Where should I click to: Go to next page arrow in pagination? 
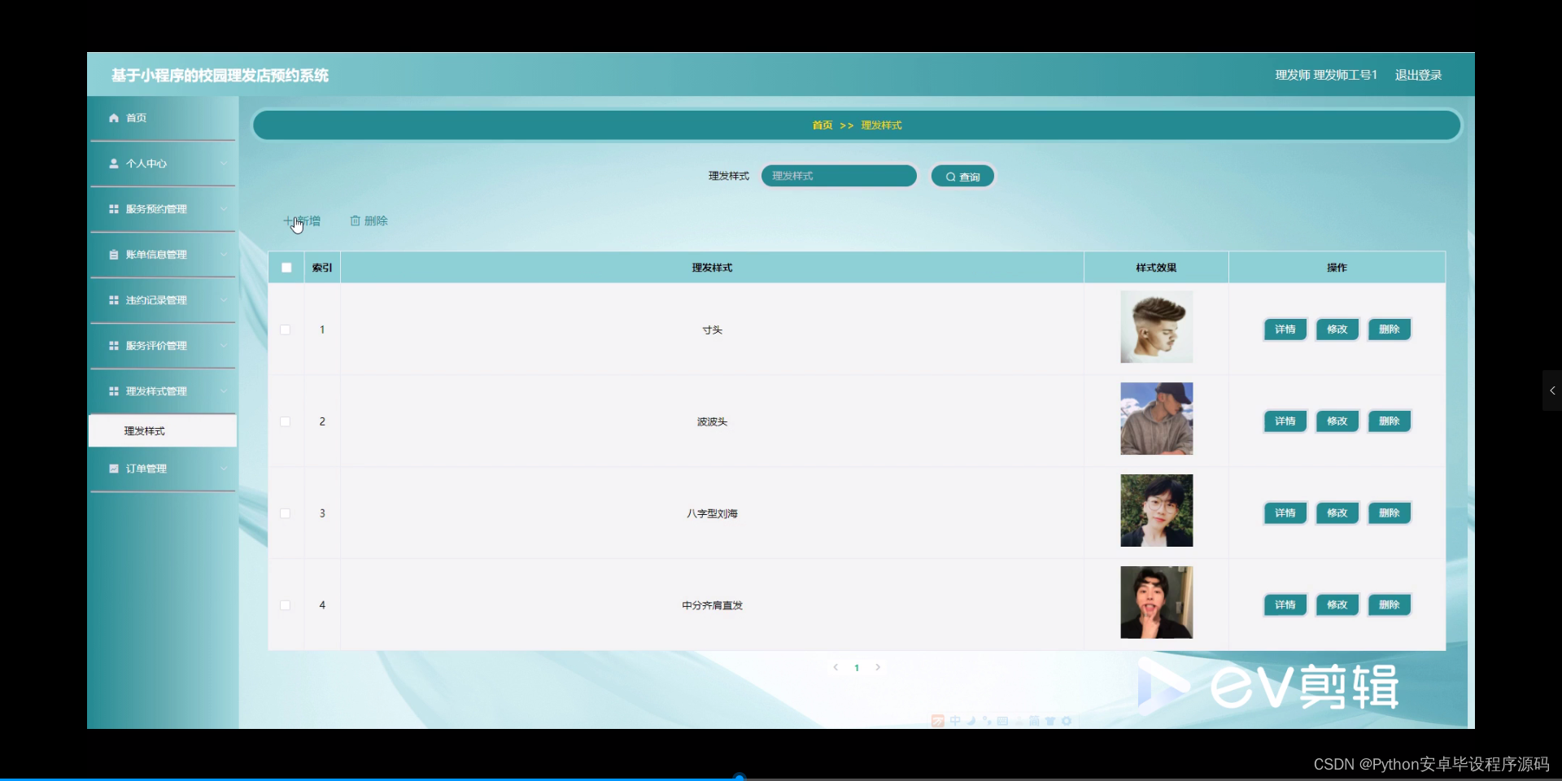[x=878, y=667]
